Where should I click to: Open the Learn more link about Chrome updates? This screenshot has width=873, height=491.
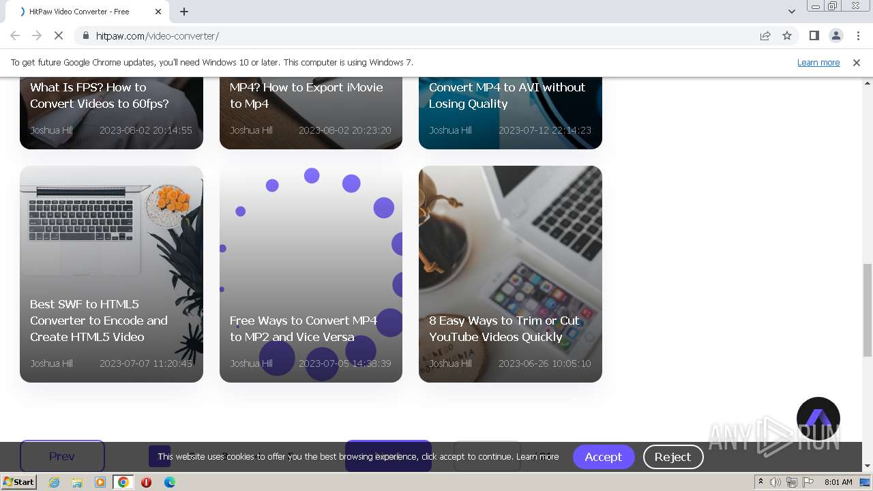[x=818, y=62]
